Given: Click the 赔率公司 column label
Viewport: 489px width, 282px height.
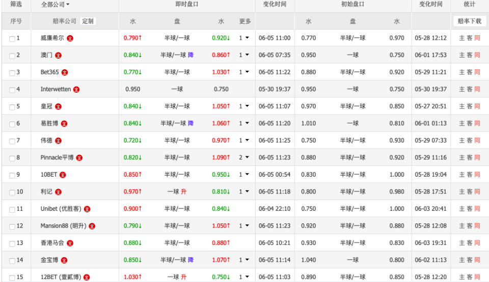Looking at the screenshot, I should coord(65,21).
